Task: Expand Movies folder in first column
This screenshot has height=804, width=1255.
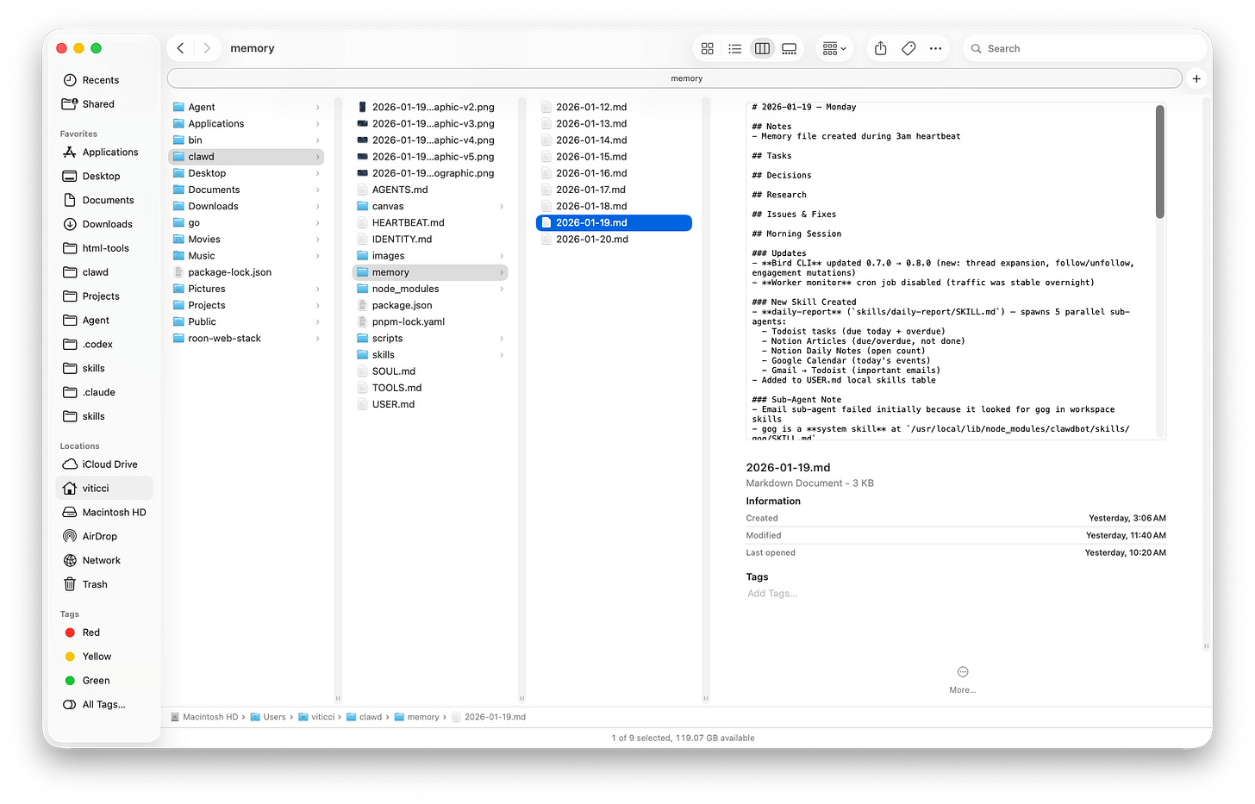Action: (317, 240)
